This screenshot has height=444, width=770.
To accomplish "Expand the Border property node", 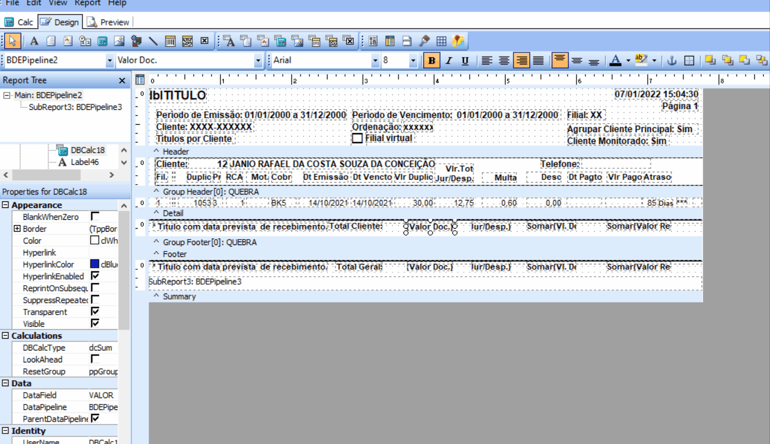I will click(x=17, y=229).
